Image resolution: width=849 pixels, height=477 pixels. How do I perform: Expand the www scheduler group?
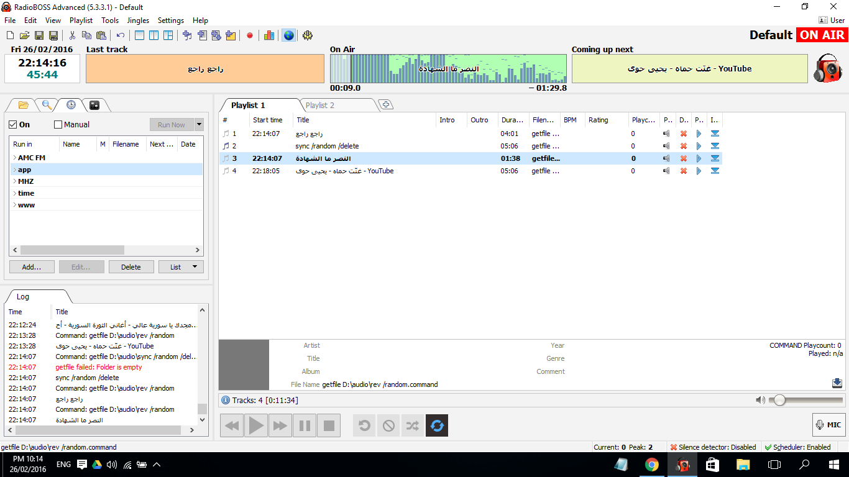[x=14, y=205]
